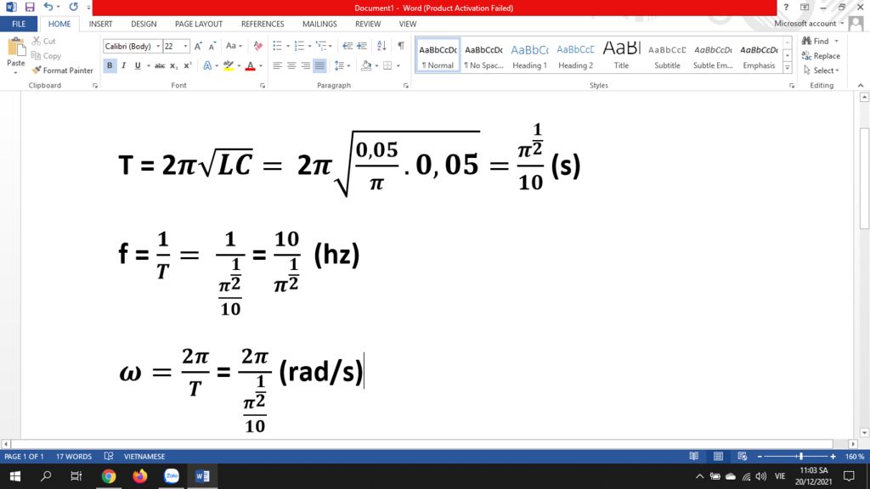The height and width of the screenshot is (489, 870).
Task: Open the borders dropdown
Action: point(398,66)
